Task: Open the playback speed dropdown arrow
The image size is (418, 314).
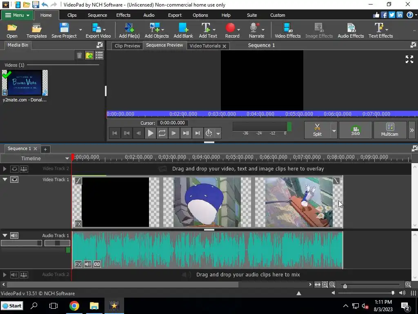Action: (218, 133)
